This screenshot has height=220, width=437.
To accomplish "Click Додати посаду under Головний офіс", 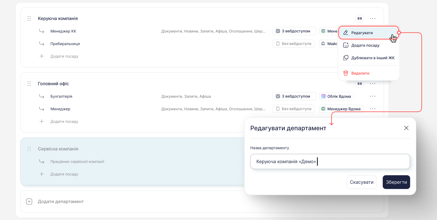I will click(64, 121).
